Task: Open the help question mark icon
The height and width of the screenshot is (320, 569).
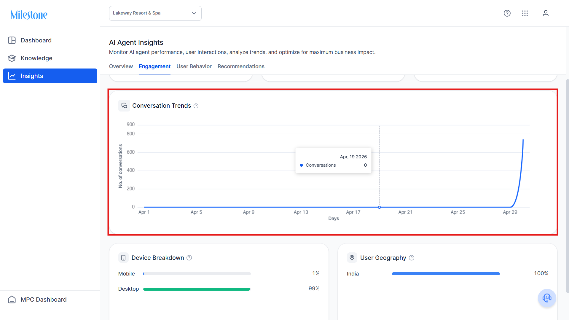Action: point(507,13)
